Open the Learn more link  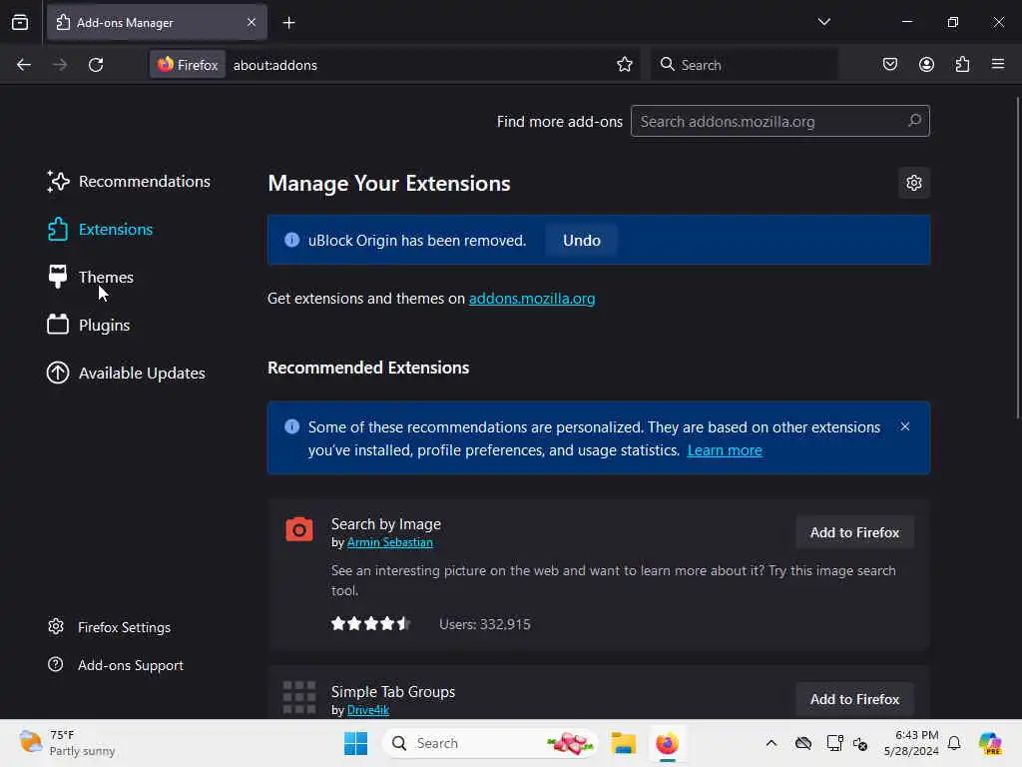point(725,450)
